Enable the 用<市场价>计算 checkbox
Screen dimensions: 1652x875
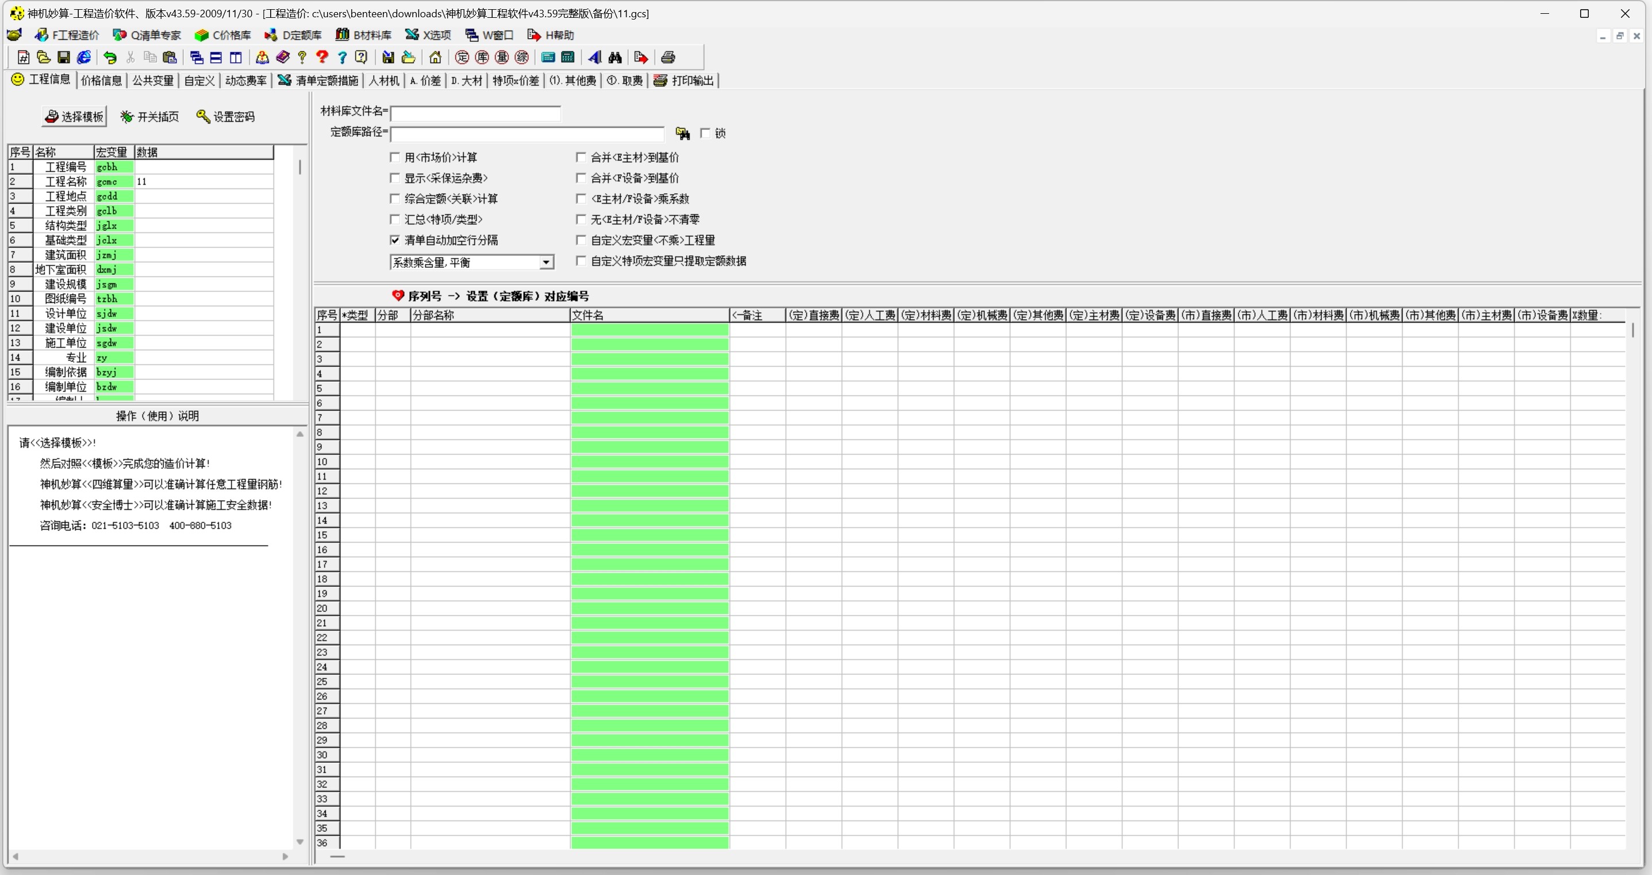click(x=395, y=157)
